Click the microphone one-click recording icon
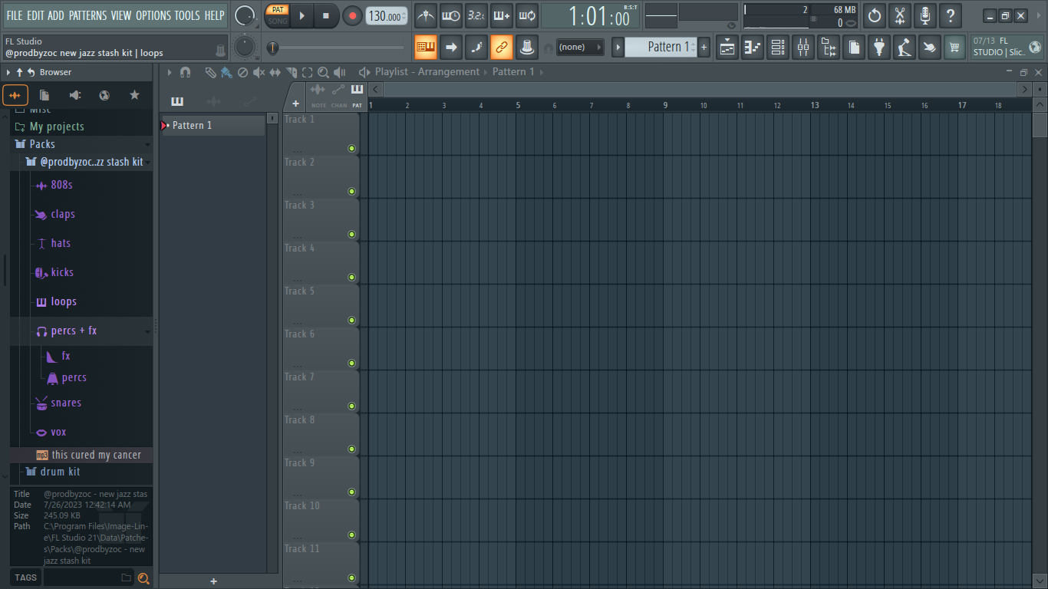The height and width of the screenshot is (589, 1048). click(925, 15)
